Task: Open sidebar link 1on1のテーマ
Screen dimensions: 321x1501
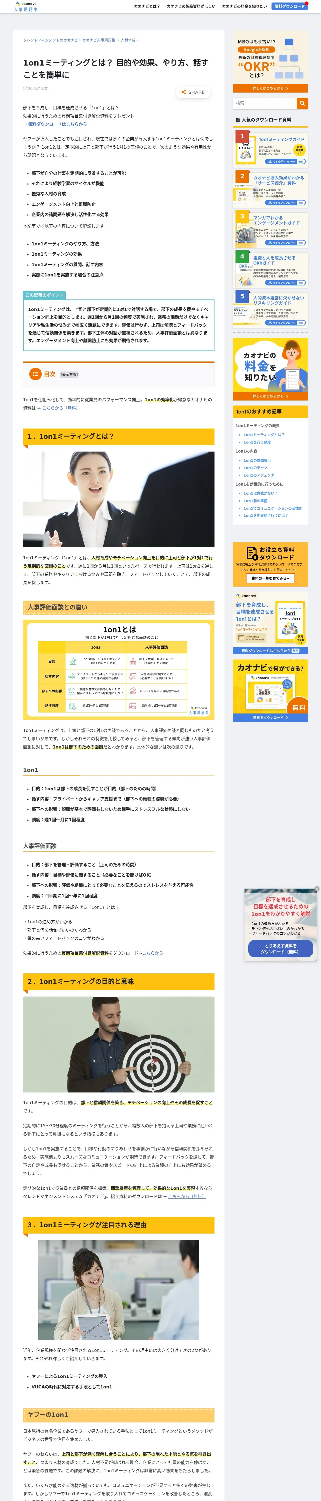Action: (x=255, y=468)
